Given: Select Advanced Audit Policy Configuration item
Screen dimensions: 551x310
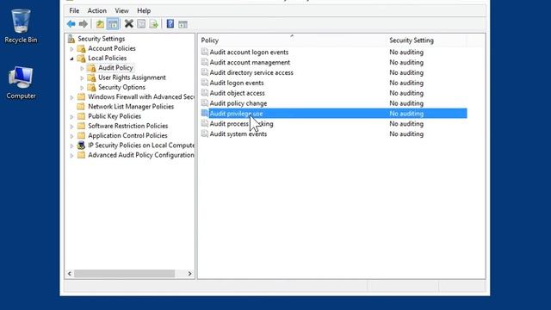Looking at the screenshot, I should point(141,155).
